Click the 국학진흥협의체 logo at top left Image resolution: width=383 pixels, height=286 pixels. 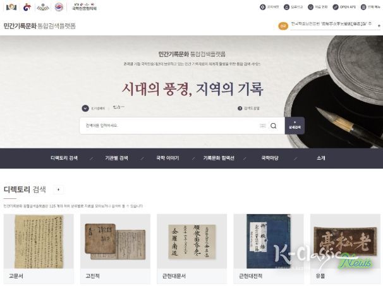[x=84, y=7]
